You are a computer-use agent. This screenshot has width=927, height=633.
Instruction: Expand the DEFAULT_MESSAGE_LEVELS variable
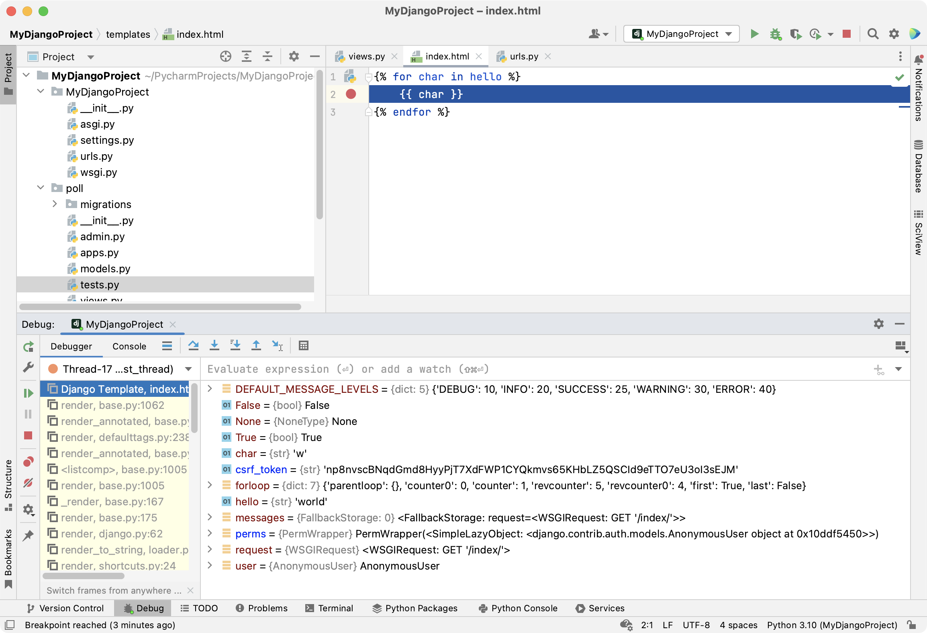(x=210, y=389)
